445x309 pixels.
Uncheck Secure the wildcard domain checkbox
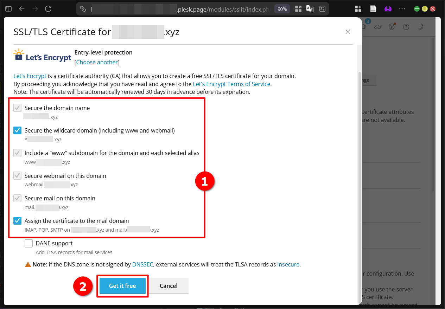point(18,130)
